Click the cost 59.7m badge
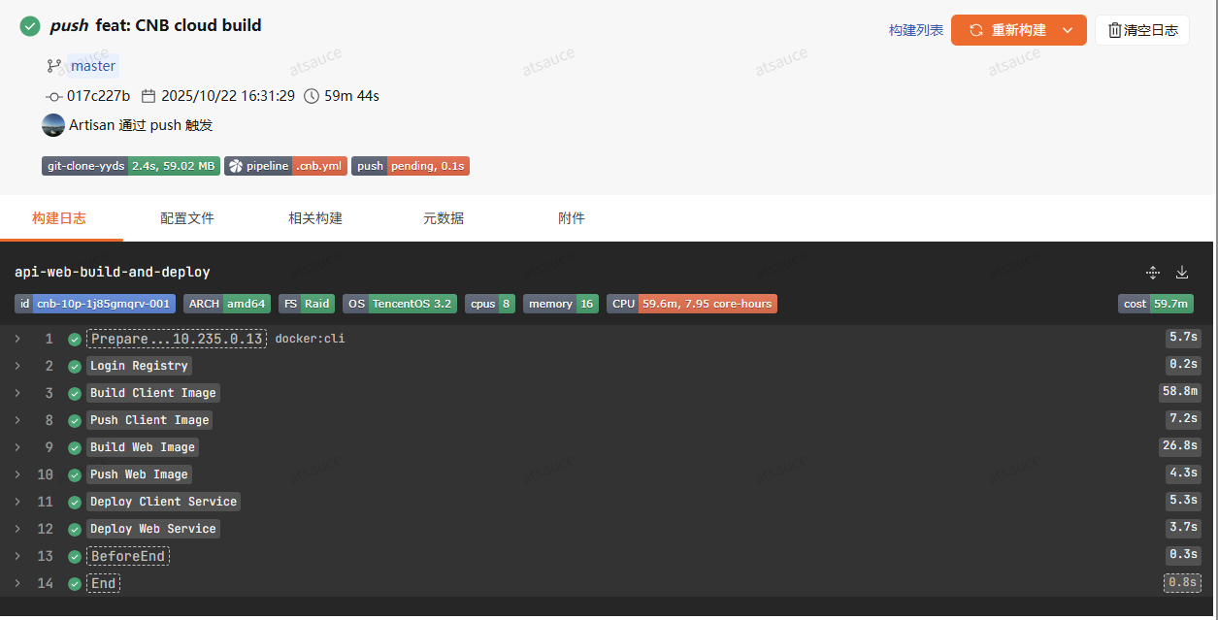Viewport: 1218px width, 620px height. (x=1156, y=304)
